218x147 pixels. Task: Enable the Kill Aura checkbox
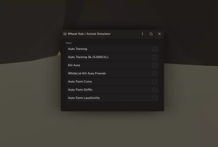pos(155,65)
